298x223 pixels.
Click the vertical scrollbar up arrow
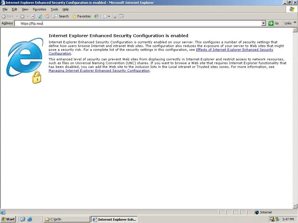pyautogui.click(x=295, y=30)
